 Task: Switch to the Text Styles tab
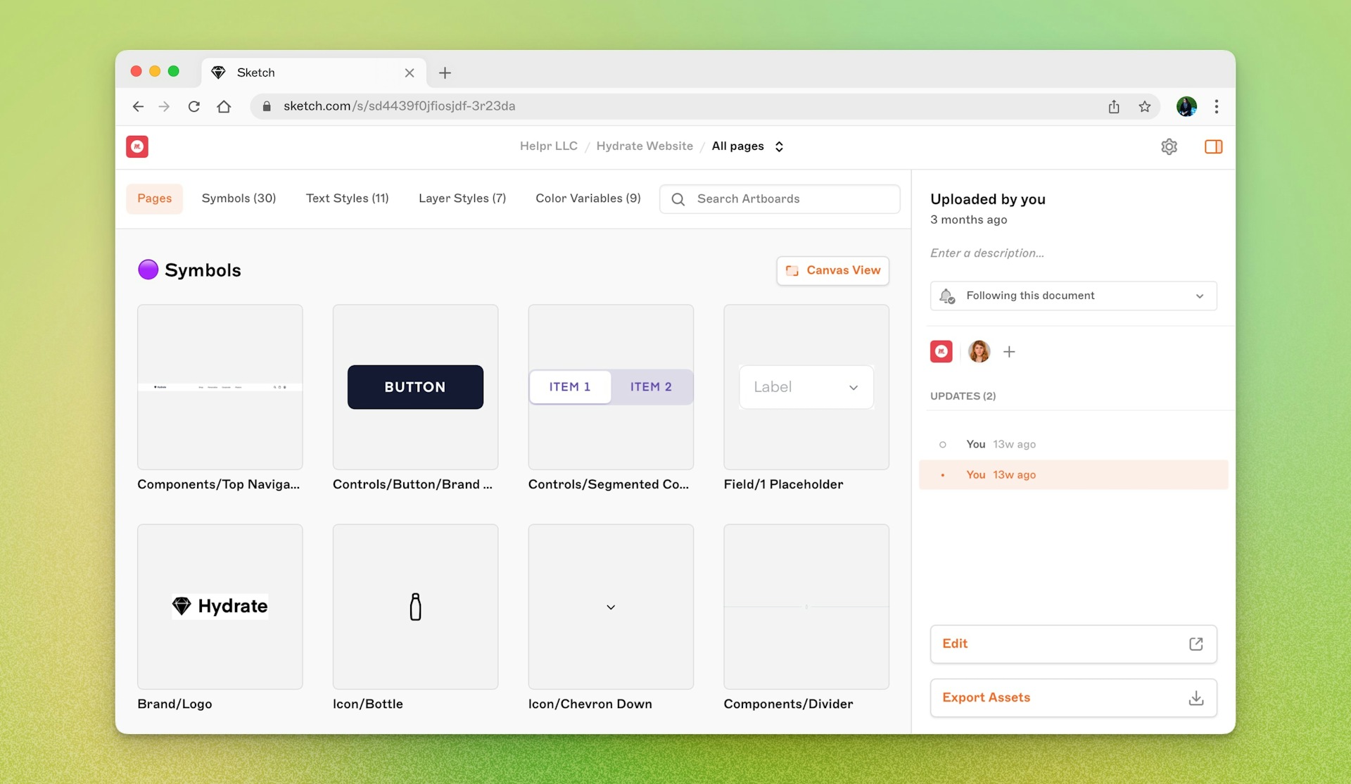click(348, 198)
